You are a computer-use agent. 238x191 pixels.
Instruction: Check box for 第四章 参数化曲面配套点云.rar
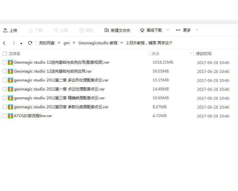pyautogui.click(x=4, y=107)
